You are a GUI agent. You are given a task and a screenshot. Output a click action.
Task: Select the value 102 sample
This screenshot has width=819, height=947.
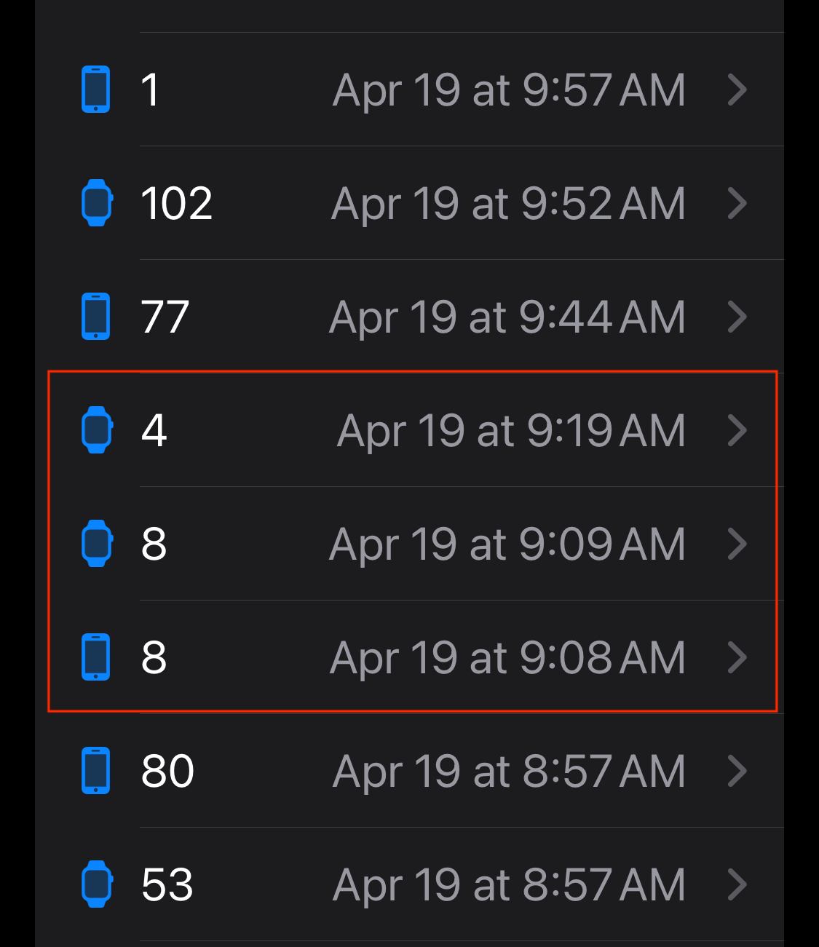pos(176,203)
